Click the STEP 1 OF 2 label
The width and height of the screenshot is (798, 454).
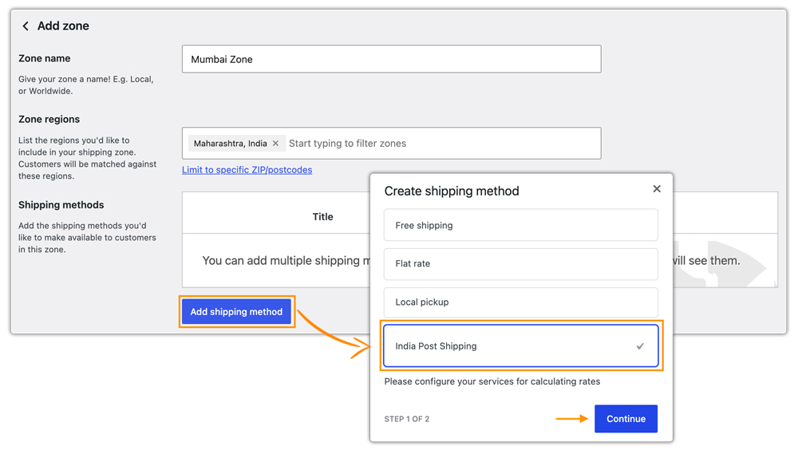pyautogui.click(x=407, y=419)
